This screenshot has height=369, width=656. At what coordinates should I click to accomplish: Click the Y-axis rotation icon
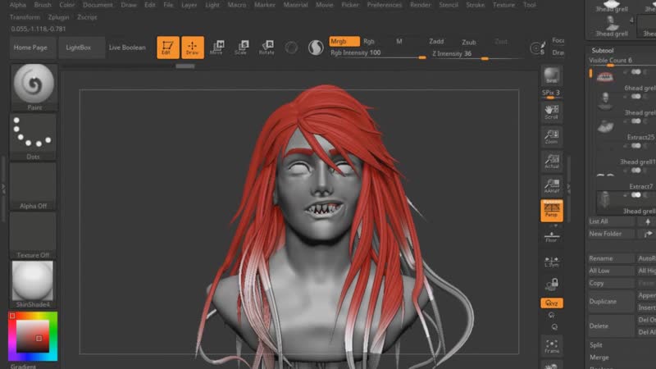(552, 316)
